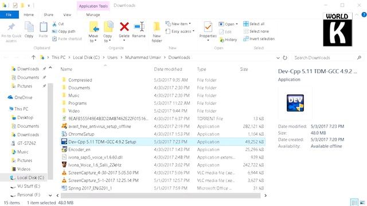The height and width of the screenshot is (206, 367).
Task: Click the History button
Action: [228, 40]
